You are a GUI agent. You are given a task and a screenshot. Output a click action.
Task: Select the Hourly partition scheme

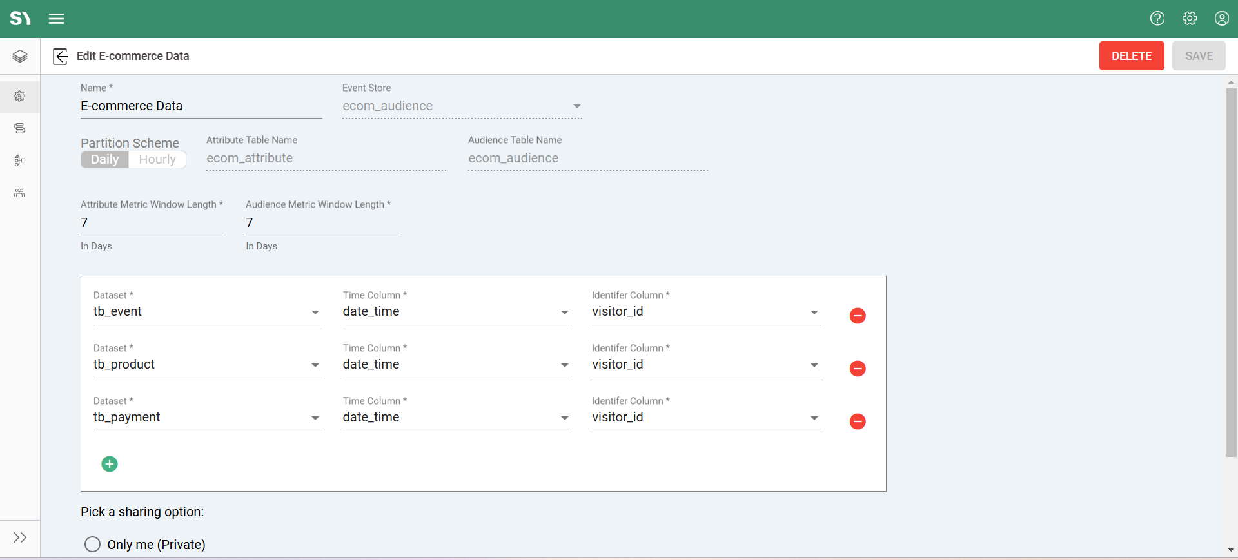(157, 160)
